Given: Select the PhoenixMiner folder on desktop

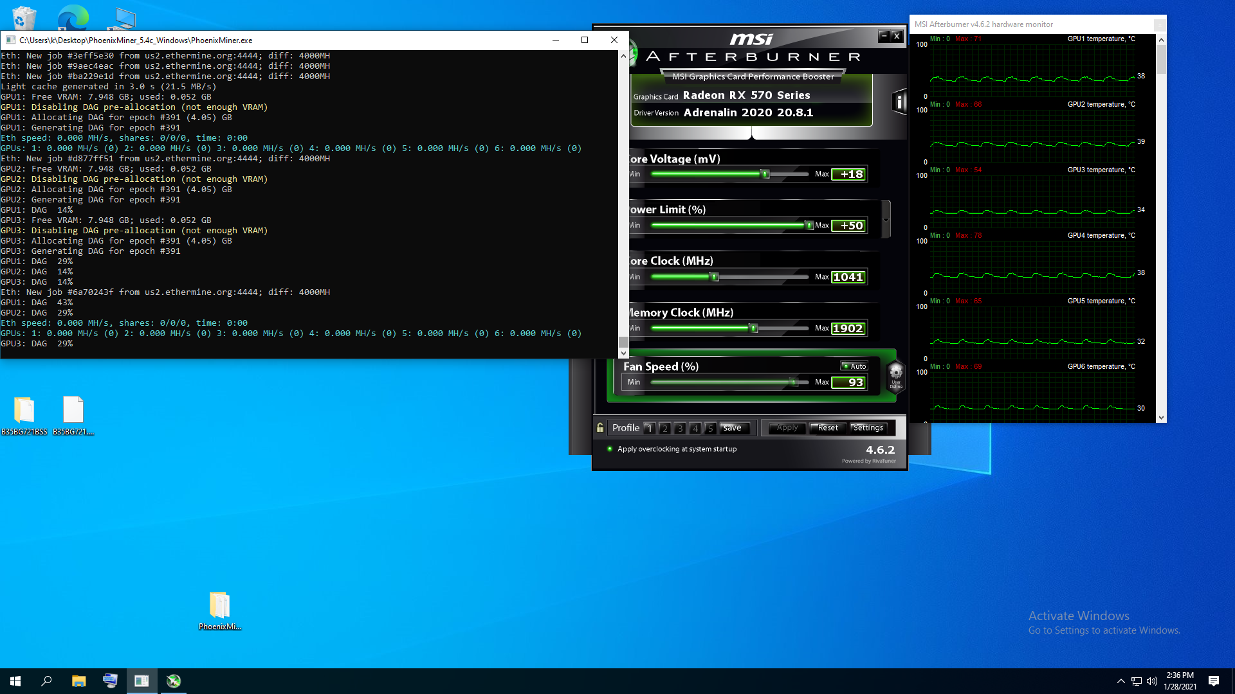Looking at the screenshot, I should pyautogui.click(x=219, y=610).
